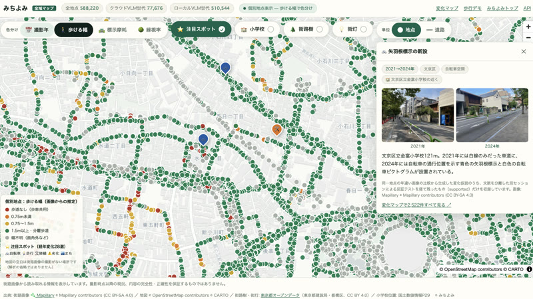Zoom out the map with minus

click(528, 37)
